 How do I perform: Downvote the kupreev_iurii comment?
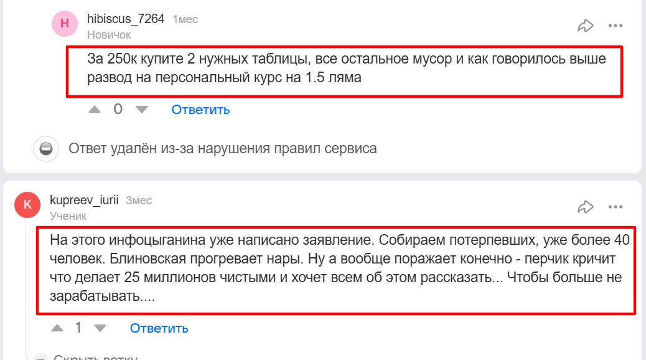[x=100, y=328]
